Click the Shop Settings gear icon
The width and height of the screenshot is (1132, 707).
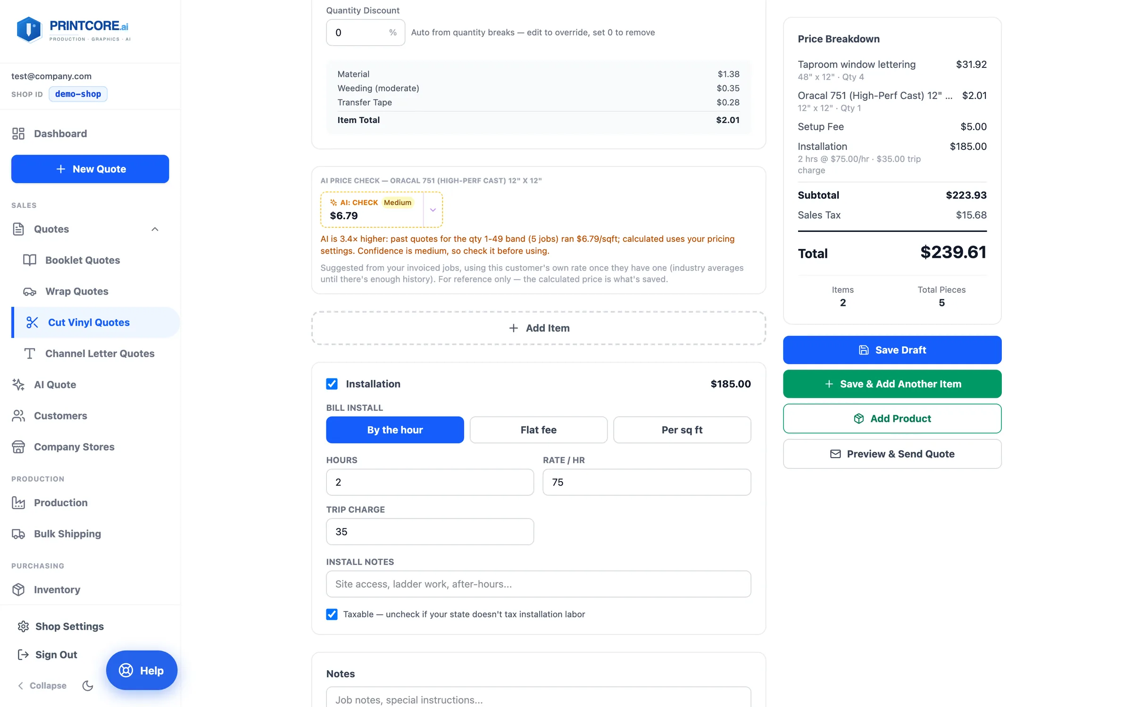click(x=23, y=626)
